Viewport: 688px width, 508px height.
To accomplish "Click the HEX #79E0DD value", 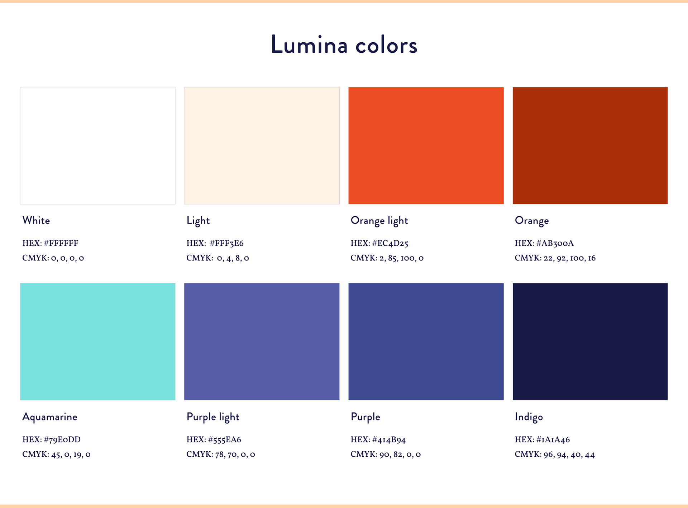I will click(x=52, y=439).
